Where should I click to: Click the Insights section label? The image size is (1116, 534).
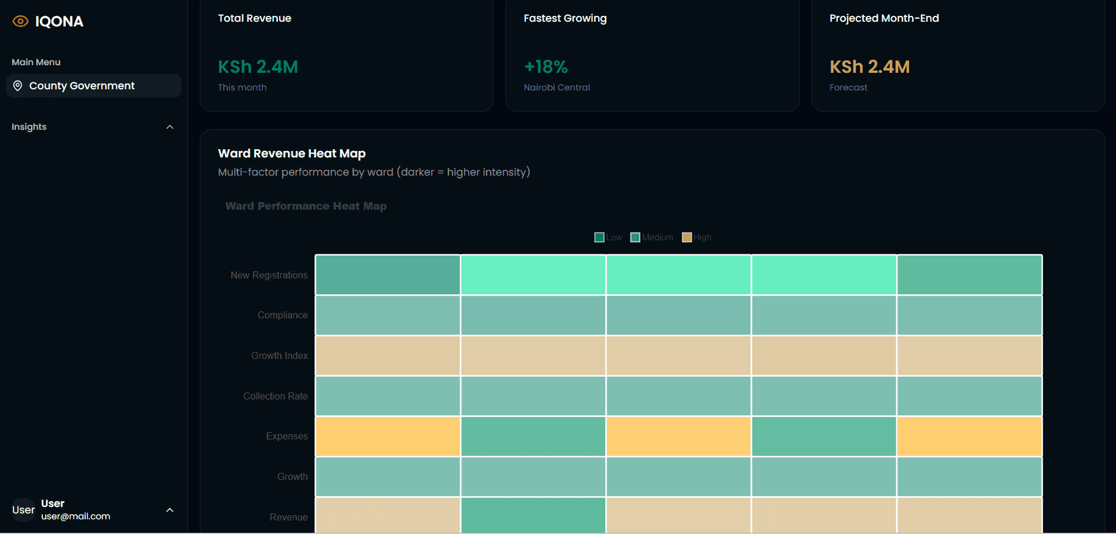29,127
